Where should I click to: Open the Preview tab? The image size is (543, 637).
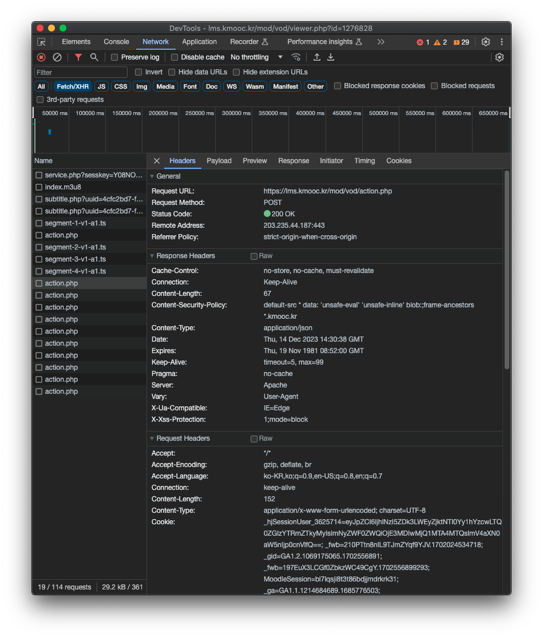point(255,161)
